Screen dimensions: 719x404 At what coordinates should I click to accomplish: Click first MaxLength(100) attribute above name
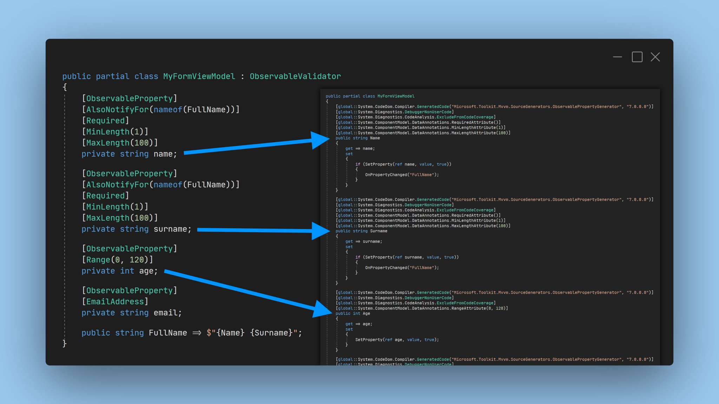pos(120,143)
